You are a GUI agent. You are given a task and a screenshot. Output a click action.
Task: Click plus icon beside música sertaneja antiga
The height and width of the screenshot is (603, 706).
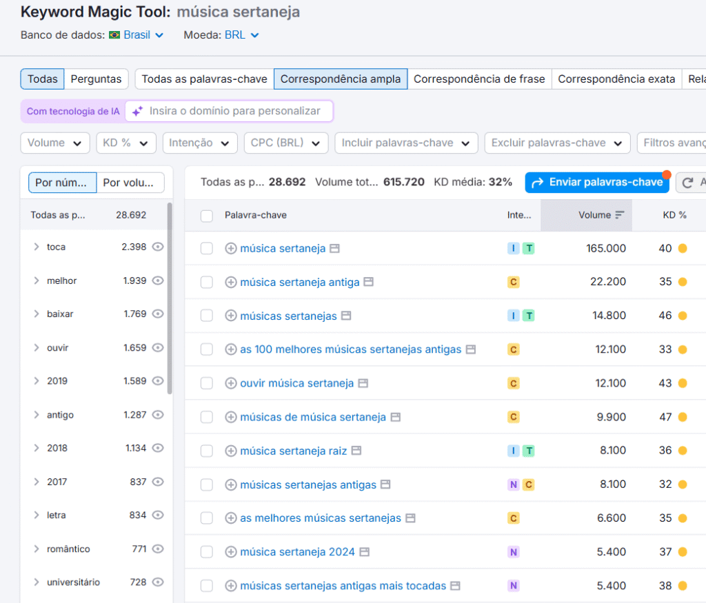pos(230,282)
